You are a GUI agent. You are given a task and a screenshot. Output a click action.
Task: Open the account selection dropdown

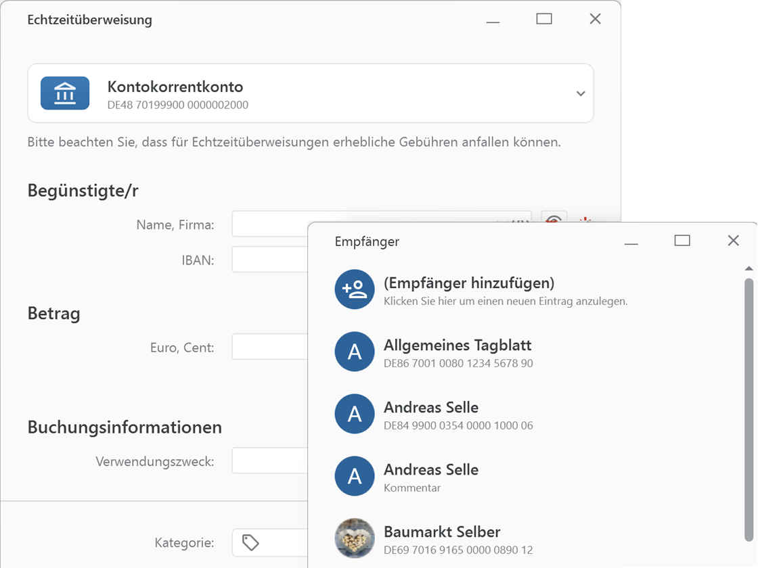click(580, 93)
